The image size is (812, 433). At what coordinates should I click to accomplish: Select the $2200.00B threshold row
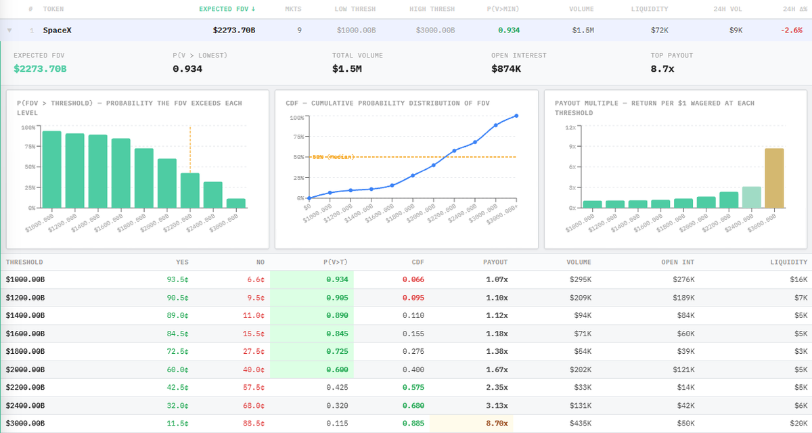tap(406, 387)
